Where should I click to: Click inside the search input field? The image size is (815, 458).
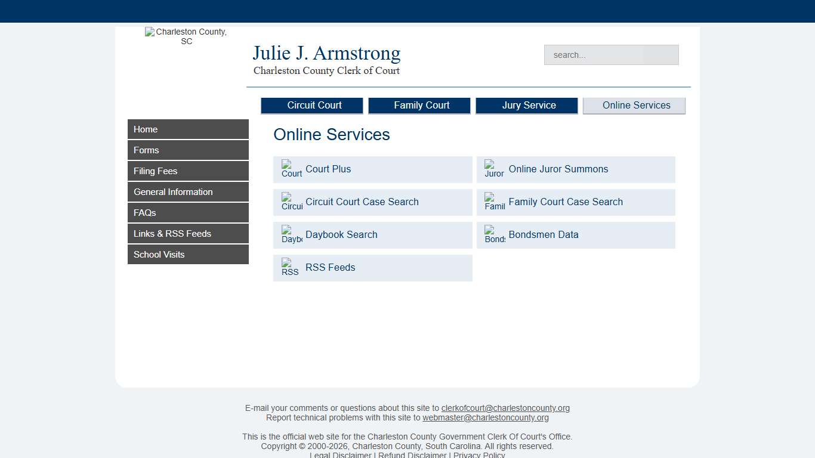(x=611, y=54)
